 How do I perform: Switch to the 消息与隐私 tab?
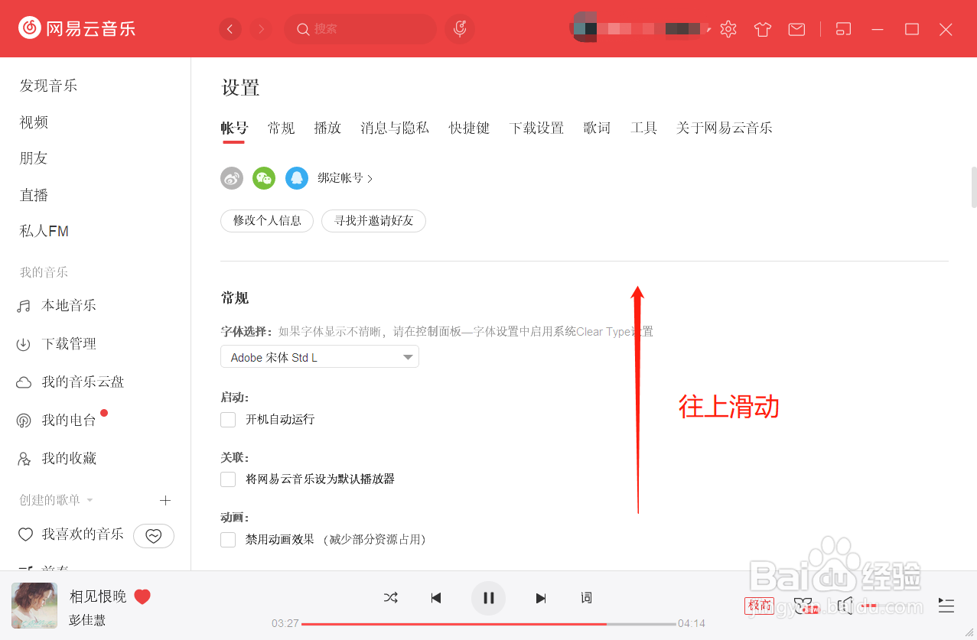tap(395, 128)
